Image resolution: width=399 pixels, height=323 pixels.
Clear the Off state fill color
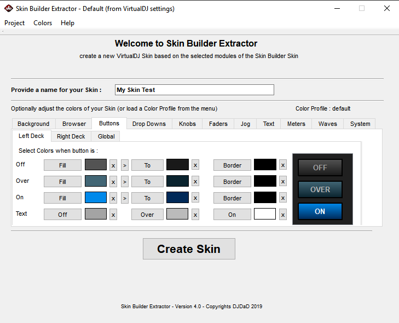pos(113,165)
